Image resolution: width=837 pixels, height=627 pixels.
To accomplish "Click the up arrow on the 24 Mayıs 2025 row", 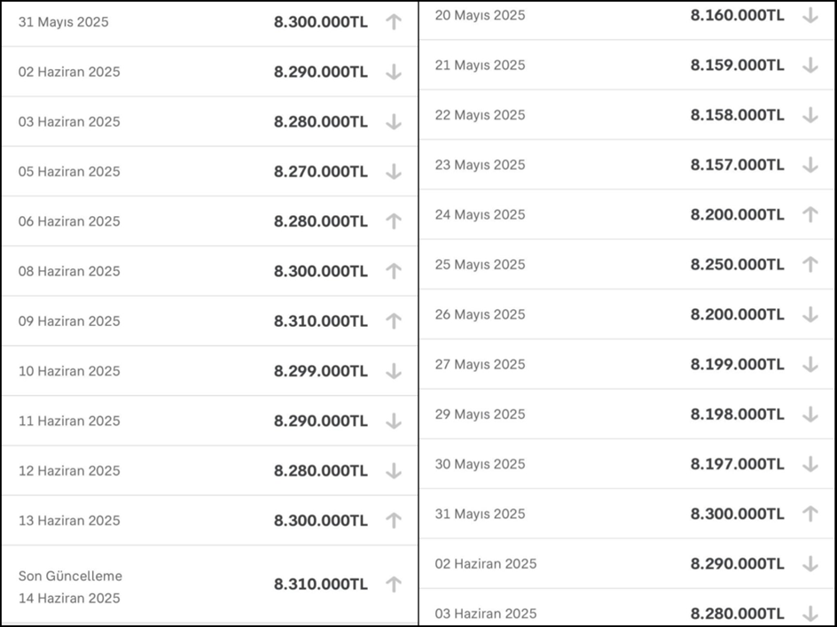I will (810, 214).
